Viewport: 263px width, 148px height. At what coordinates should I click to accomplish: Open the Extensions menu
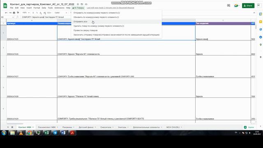pos(59,8)
